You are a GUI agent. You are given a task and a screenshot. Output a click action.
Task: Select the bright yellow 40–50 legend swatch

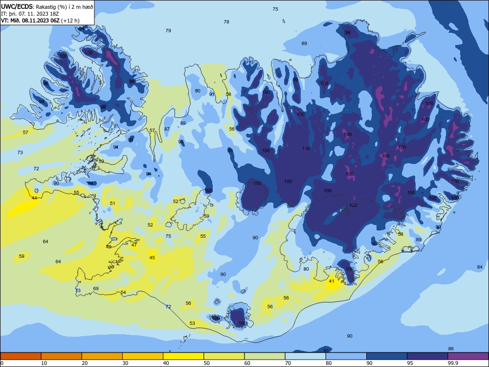pos(183,356)
